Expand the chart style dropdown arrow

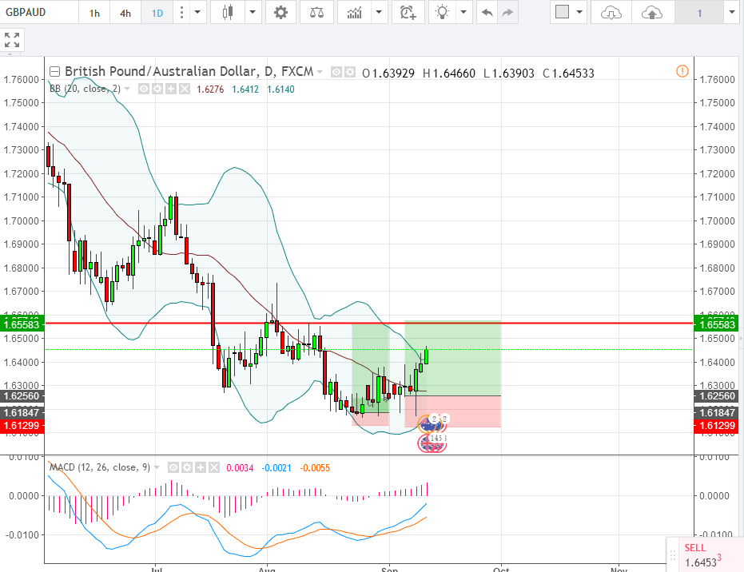[253, 12]
